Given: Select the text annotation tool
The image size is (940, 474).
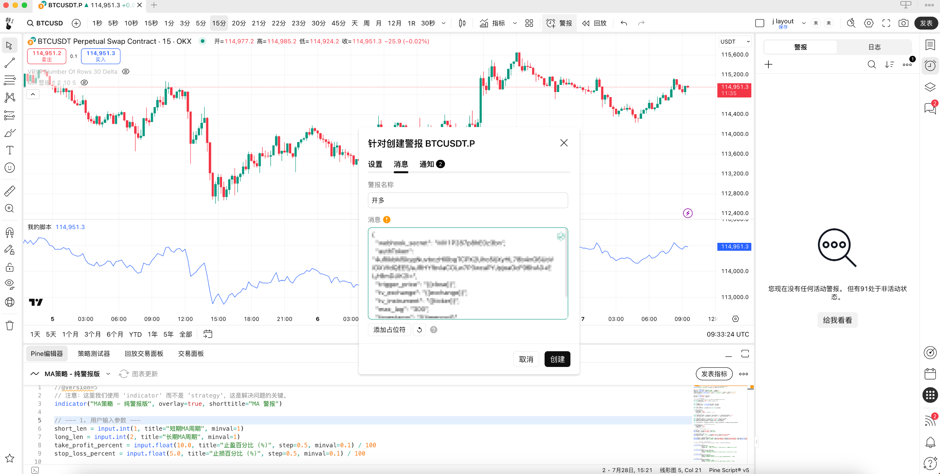Looking at the screenshot, I should coord(10,150).
